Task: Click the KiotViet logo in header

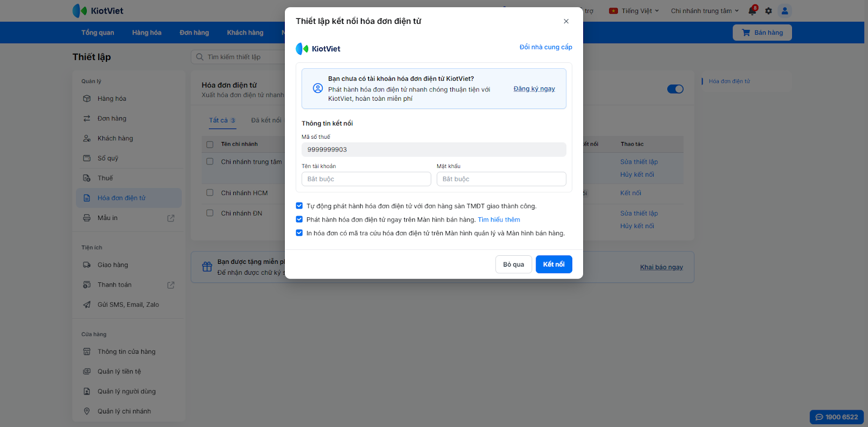Action: [98, 11]
